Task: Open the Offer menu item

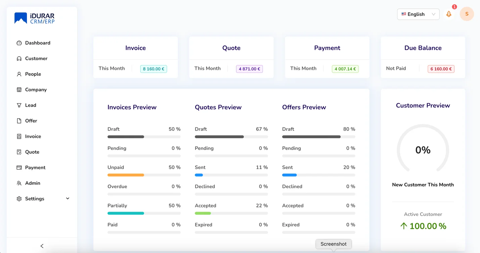Action: pos(42,121)
